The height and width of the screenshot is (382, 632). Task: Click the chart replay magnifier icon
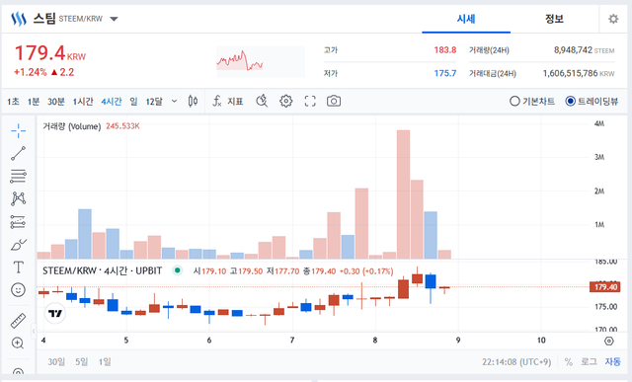(x=262, y=101)
